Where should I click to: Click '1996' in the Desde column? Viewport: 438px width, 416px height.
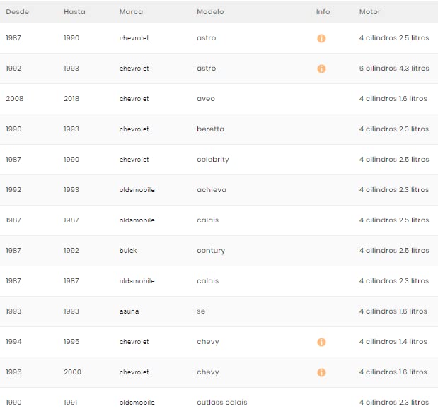click(x=13, y=372)
